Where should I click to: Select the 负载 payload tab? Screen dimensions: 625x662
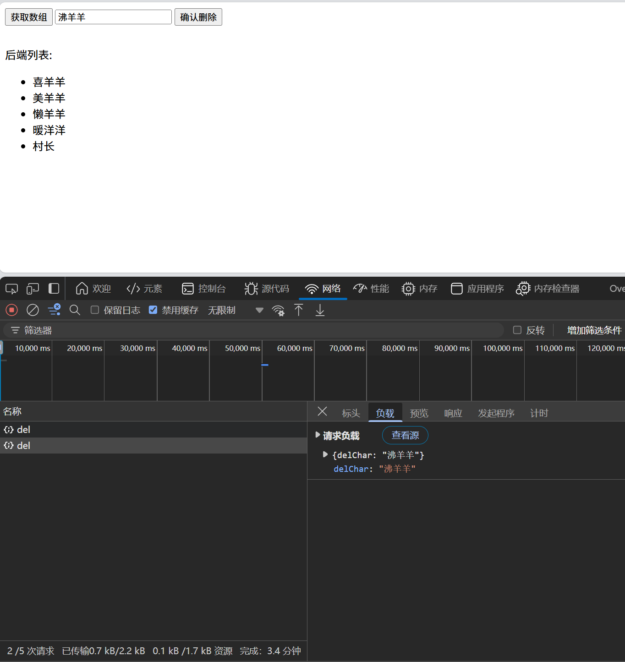(385, 413)
